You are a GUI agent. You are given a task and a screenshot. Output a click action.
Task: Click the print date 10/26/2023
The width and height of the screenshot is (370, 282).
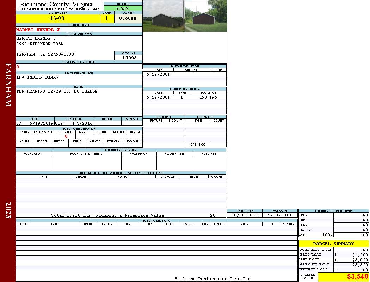click(x=245, y=215)
